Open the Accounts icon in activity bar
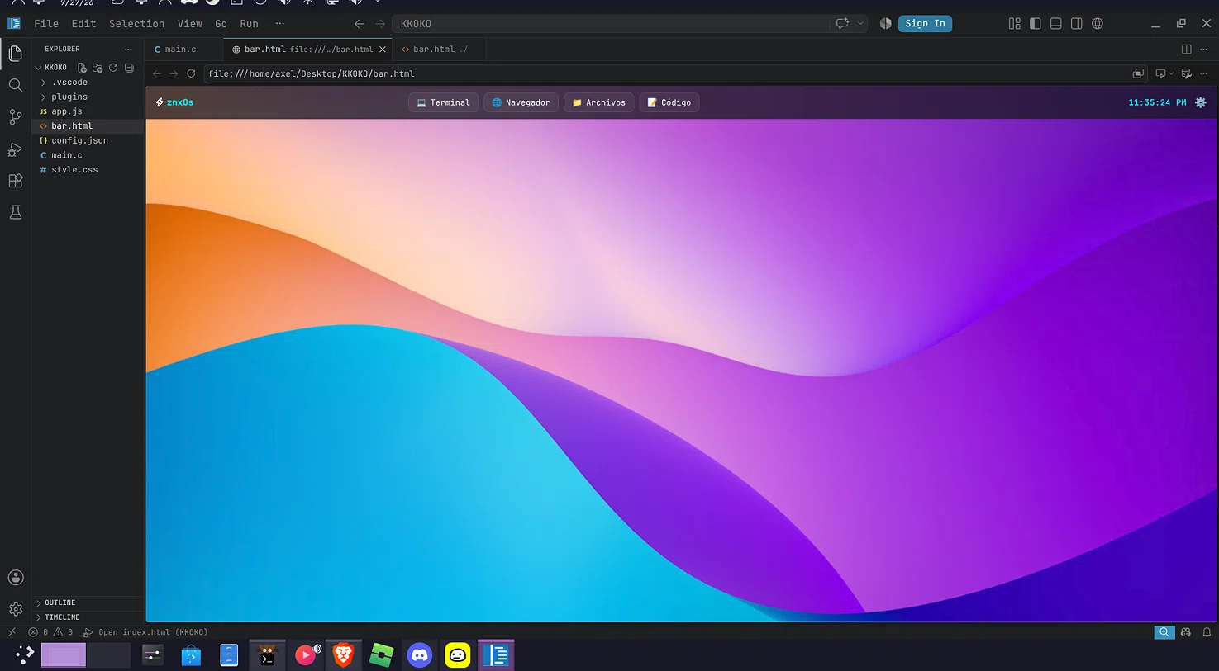The height and width of the screenshot is (671, 1219). 15,578
